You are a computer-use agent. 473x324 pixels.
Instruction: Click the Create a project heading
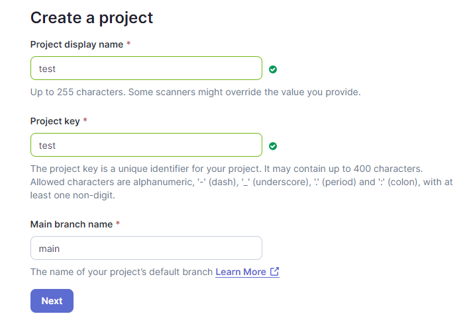click(91, 18)
